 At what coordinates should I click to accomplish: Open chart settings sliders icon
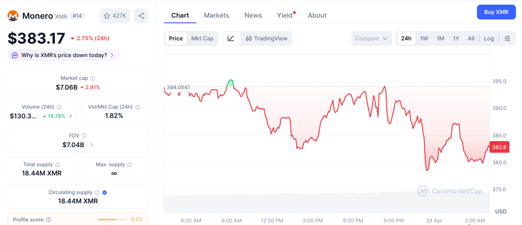(507, 39)
